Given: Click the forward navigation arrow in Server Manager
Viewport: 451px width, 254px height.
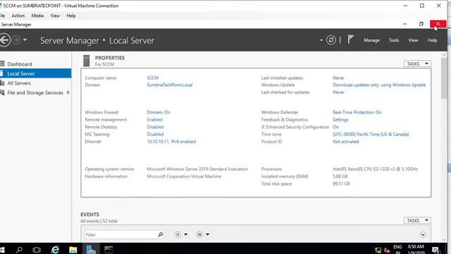Looking at the screenshot, I should coord(16,40).
